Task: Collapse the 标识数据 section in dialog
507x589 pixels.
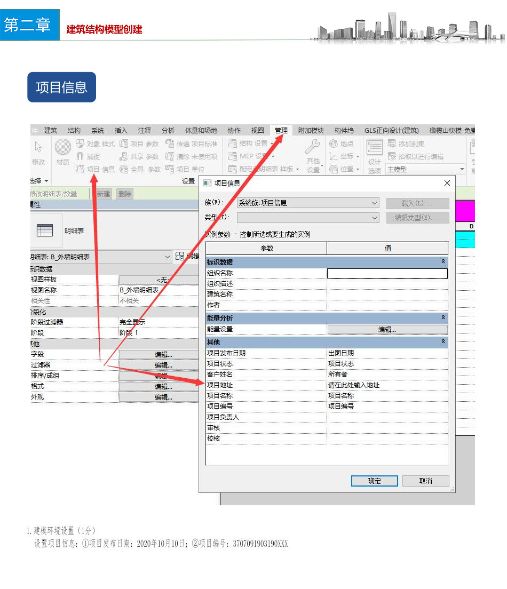Action: click(x=442, y=262)
